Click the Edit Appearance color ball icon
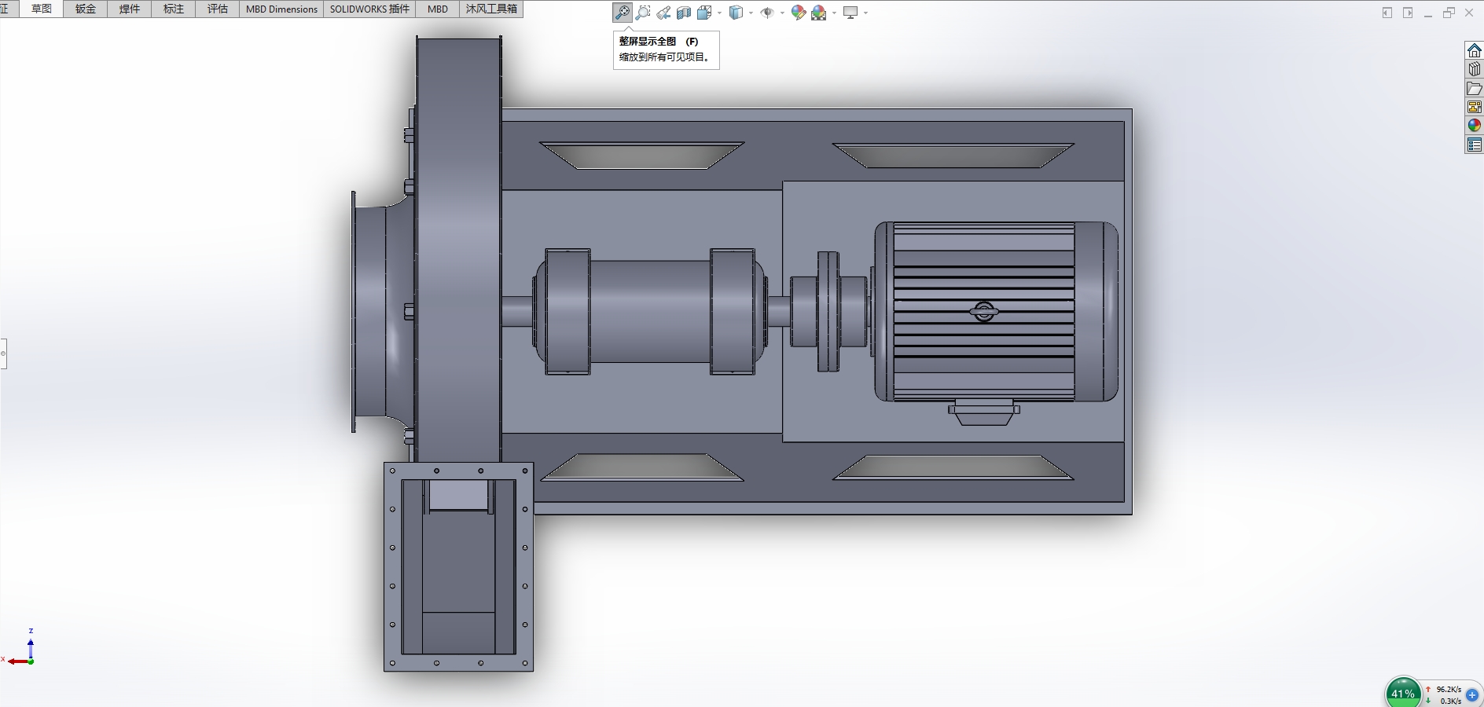Image resolution: width=1484 pixels, height=707 pixels. click(x=798, y=13)
